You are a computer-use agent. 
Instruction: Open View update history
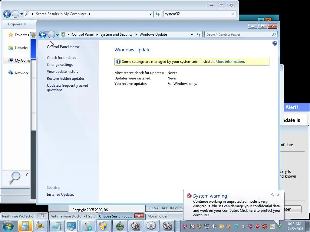[x=63, y=71]
